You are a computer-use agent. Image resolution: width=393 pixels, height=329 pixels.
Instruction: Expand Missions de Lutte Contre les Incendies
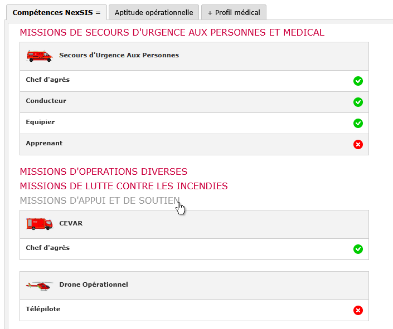pyautogui.click(x=124, y=186)
